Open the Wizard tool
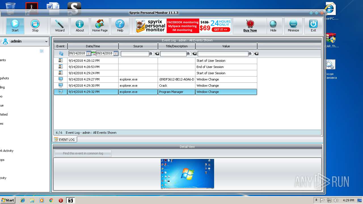The height and width of the screenshot is (204, 363). point(60,26)
